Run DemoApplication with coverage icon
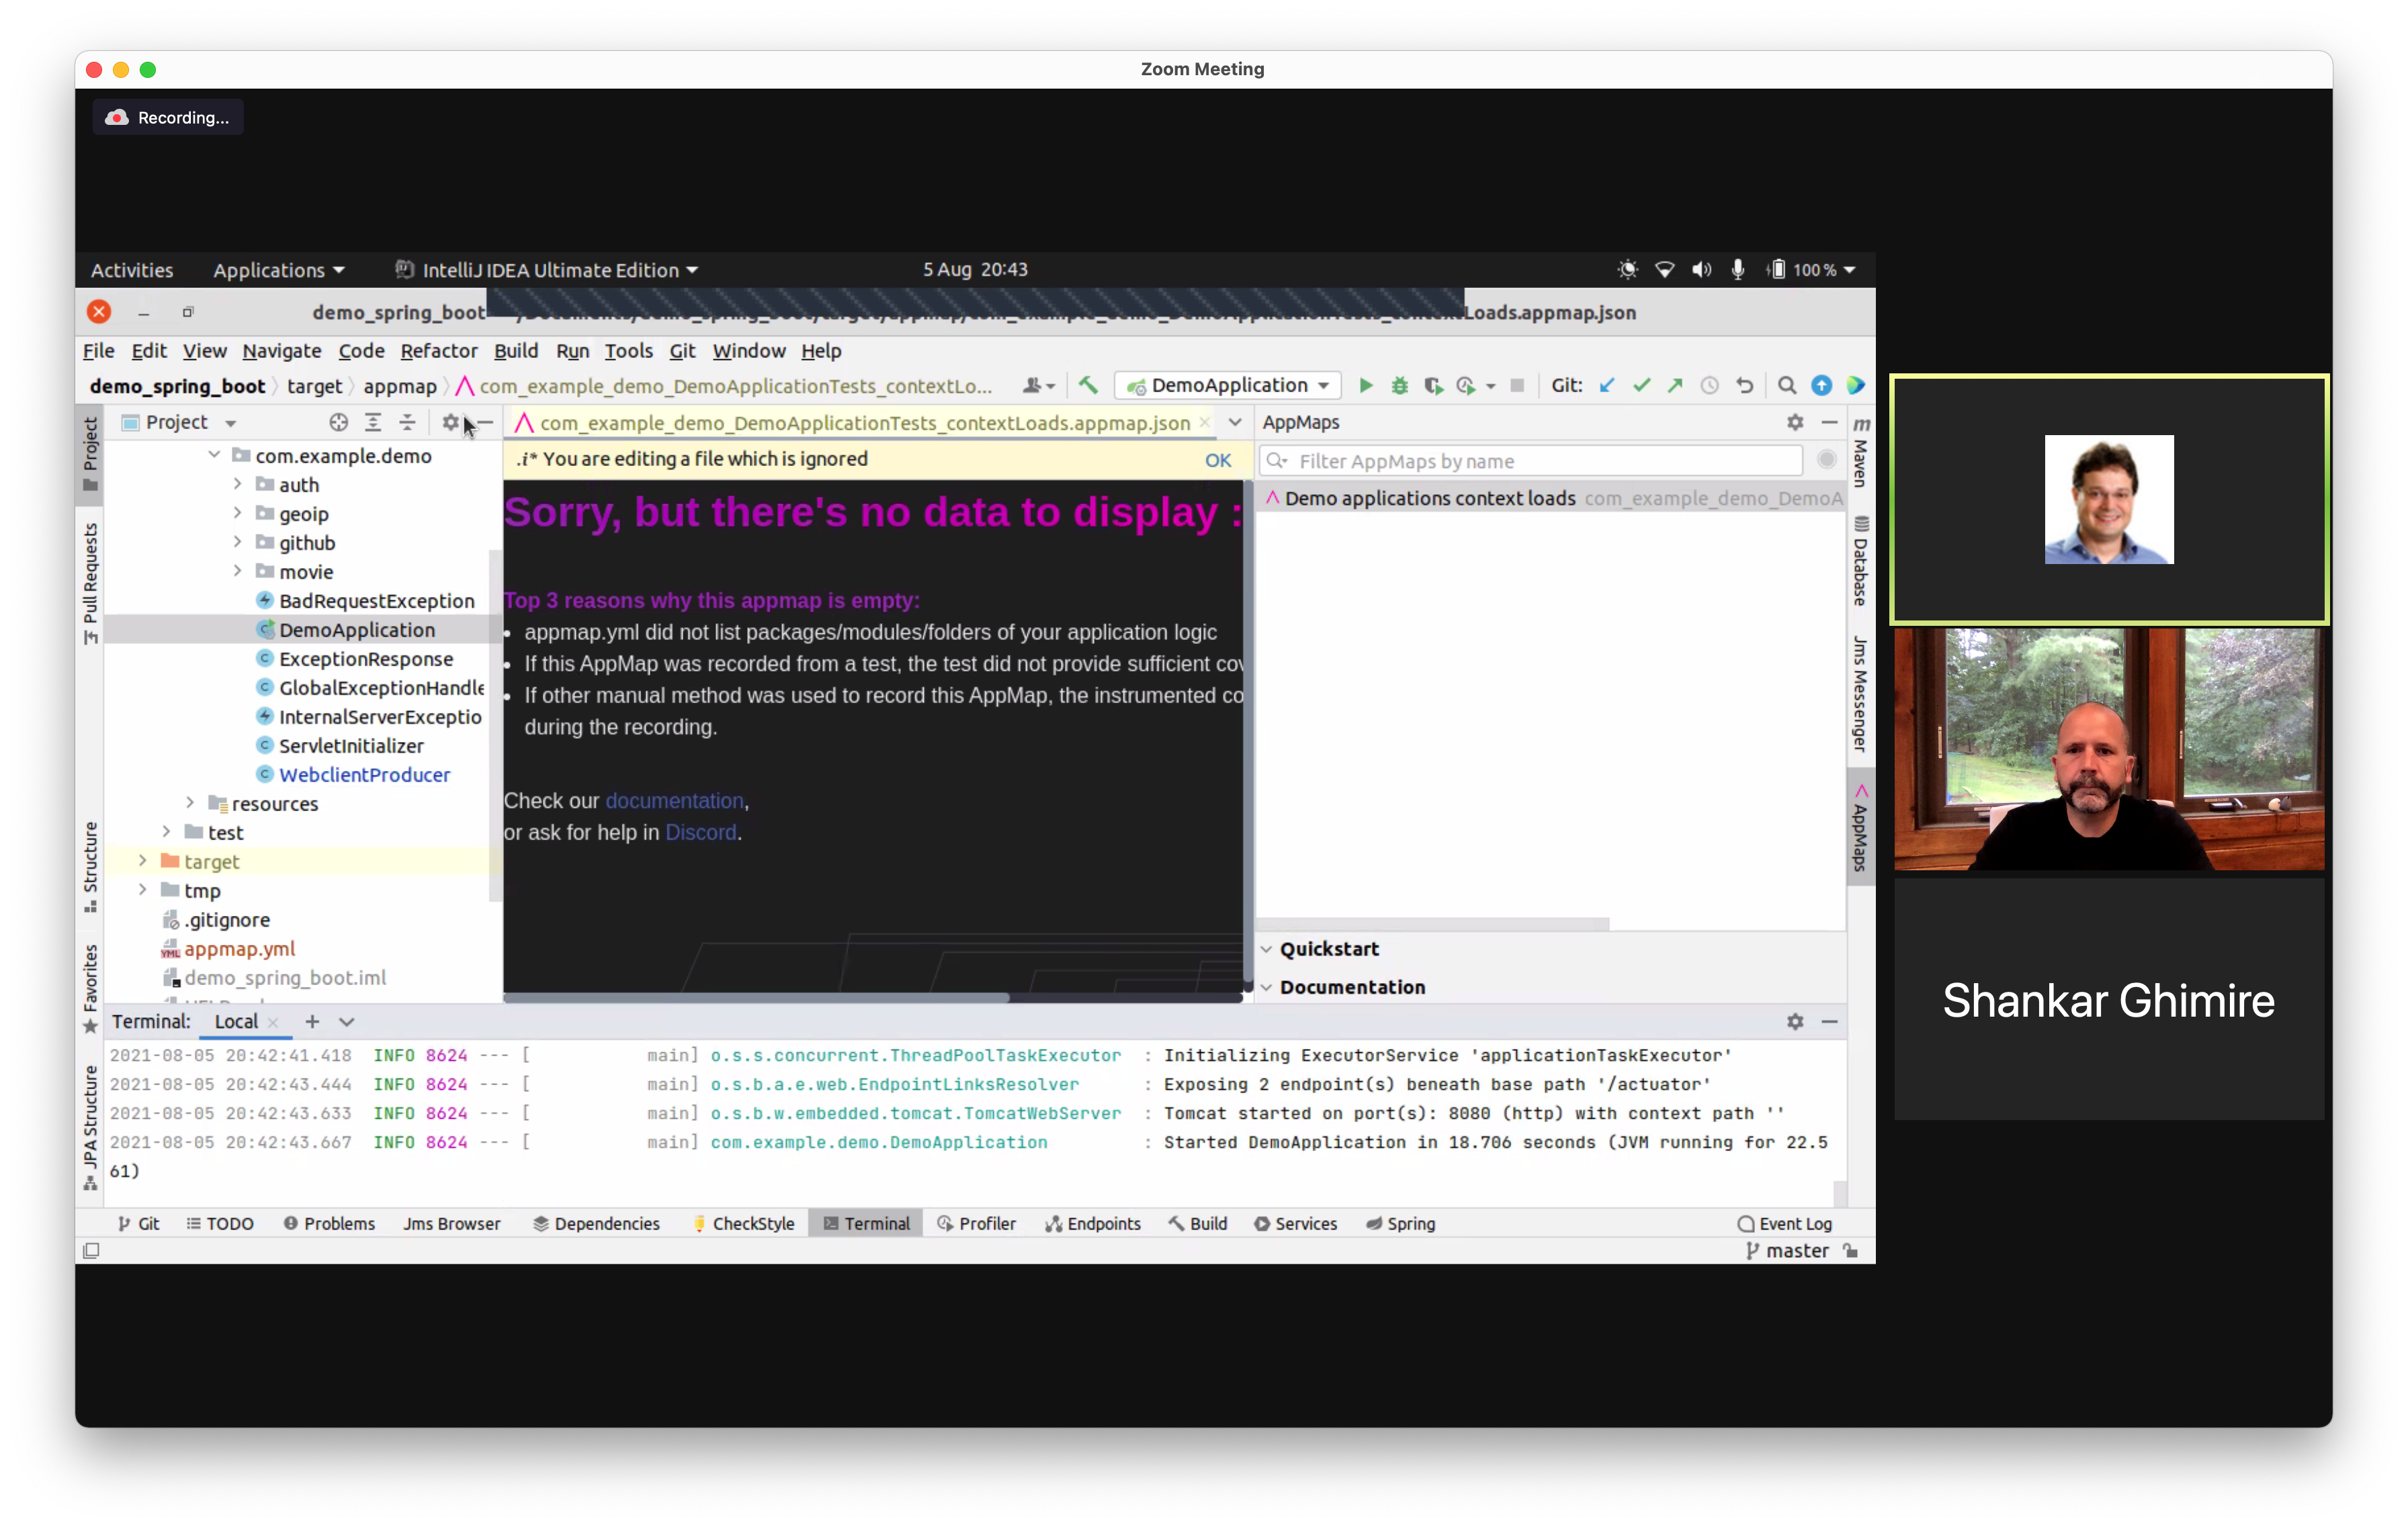This screenshot has width=2408, height=1527. [1433, 385]
